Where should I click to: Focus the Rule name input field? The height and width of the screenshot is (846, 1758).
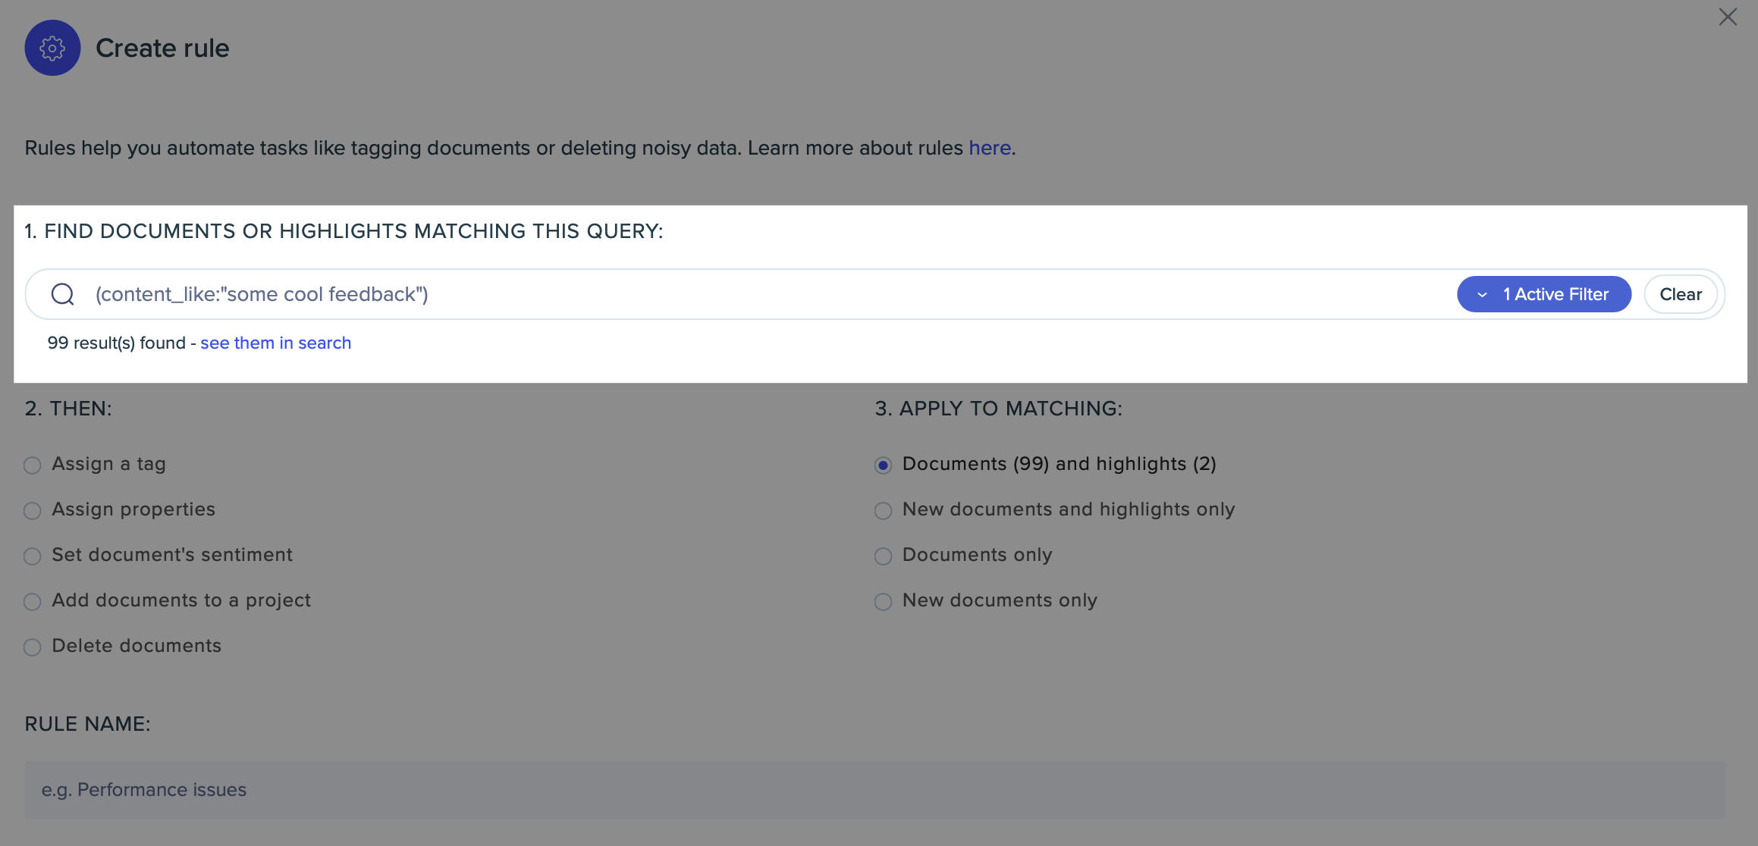click(x=874, y=789)
